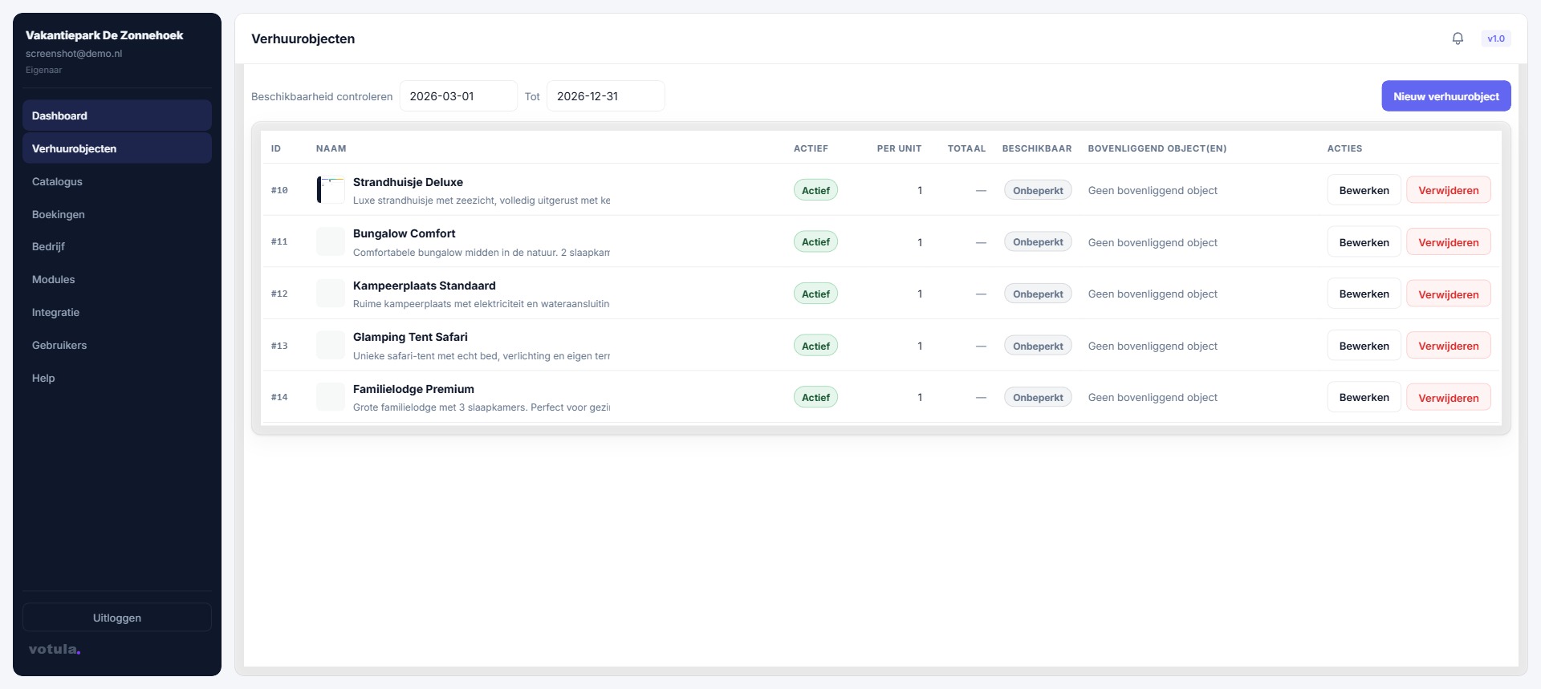
Task: Edit the Strandhuisje Deluxe object
Action: tap(1364, 190)
